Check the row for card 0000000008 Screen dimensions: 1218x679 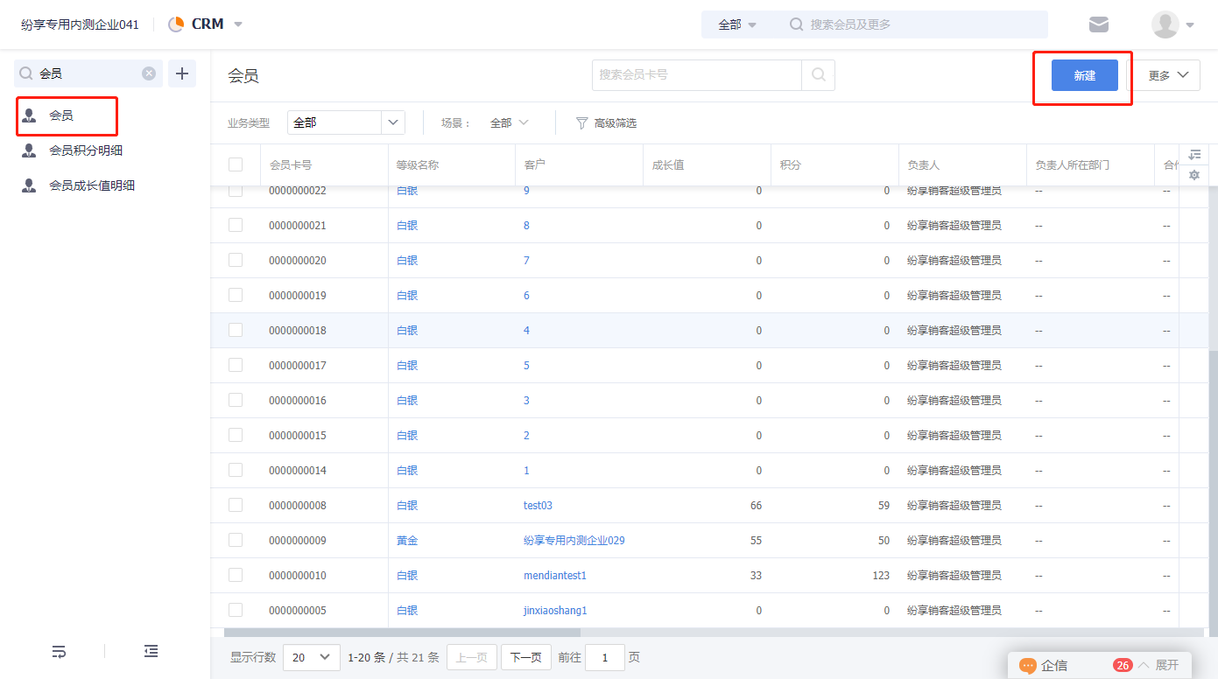pyautogui.click(x=236, y=505)
